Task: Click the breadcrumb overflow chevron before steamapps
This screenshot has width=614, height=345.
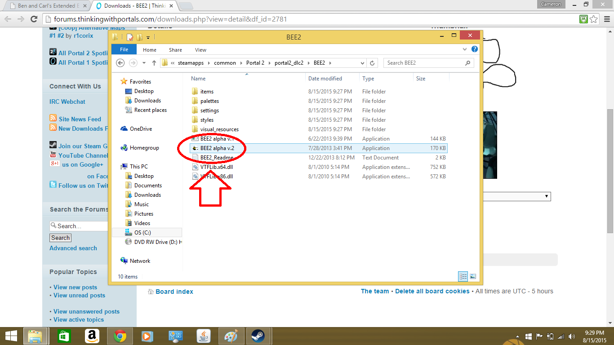Action: pos(173,63)
